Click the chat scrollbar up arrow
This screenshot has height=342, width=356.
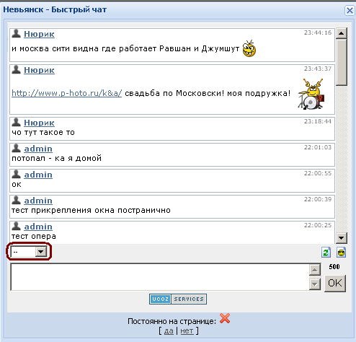coord(341,33)
